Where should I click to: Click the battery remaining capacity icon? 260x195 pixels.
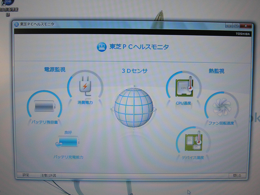(x=45, y=106)
